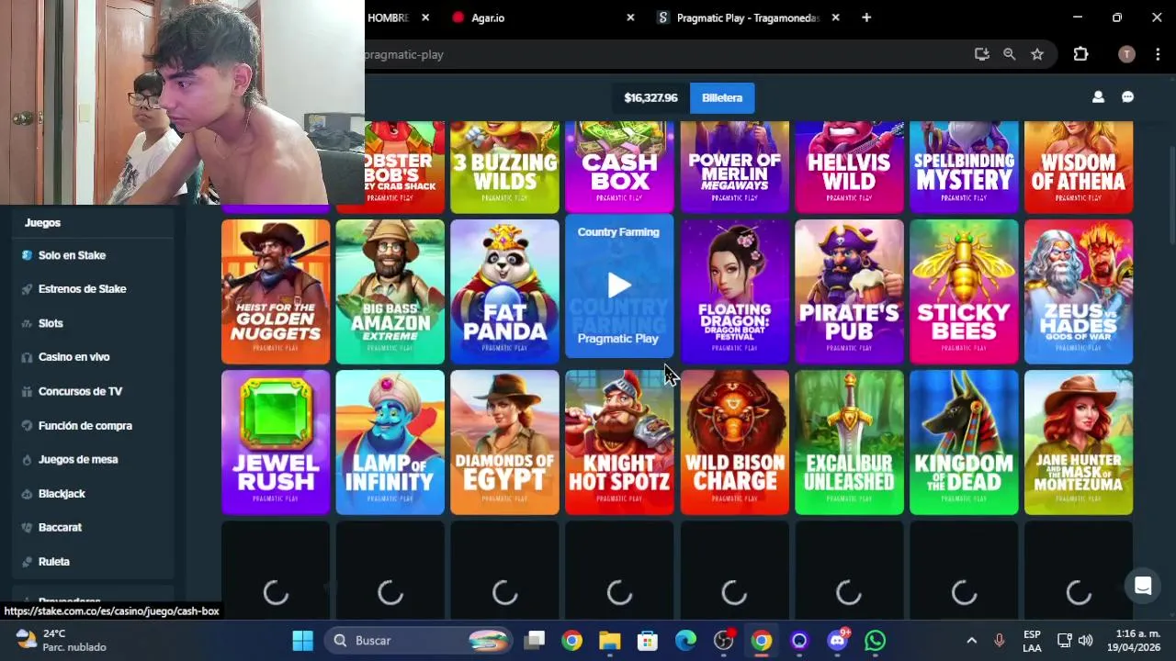Open the Power of Merlin Megaways game
The image size is (1176, 661).
coord(734,167)
